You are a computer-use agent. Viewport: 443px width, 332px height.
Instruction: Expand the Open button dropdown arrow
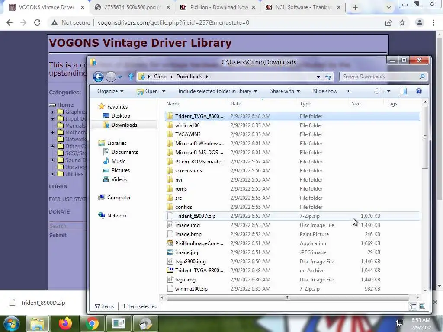coord(164,92)
